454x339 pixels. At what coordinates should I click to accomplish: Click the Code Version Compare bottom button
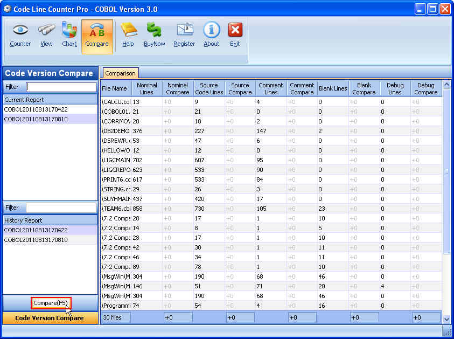click(x=50, y=318)
